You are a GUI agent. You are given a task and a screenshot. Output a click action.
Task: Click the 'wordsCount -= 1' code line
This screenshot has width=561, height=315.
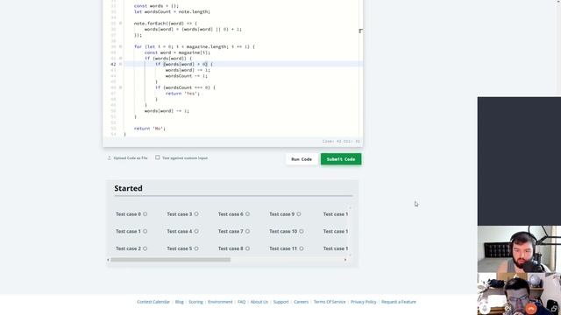[x=186, y=76]
